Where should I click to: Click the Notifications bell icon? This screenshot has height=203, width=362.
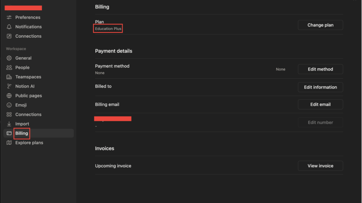point(9,27)
